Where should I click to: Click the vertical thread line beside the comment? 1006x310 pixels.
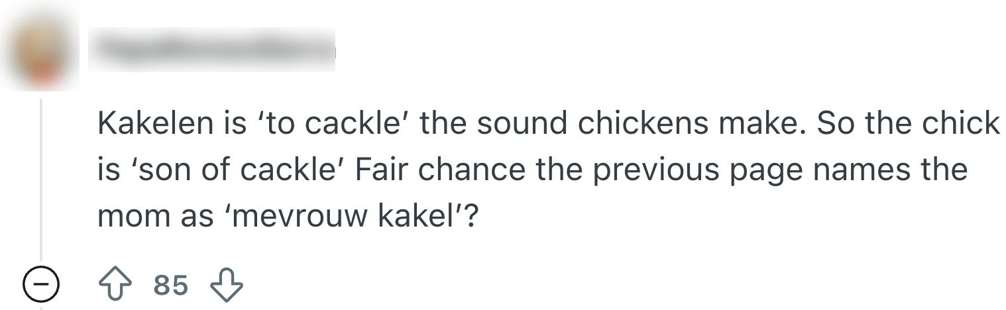click(x=41, y=185)
